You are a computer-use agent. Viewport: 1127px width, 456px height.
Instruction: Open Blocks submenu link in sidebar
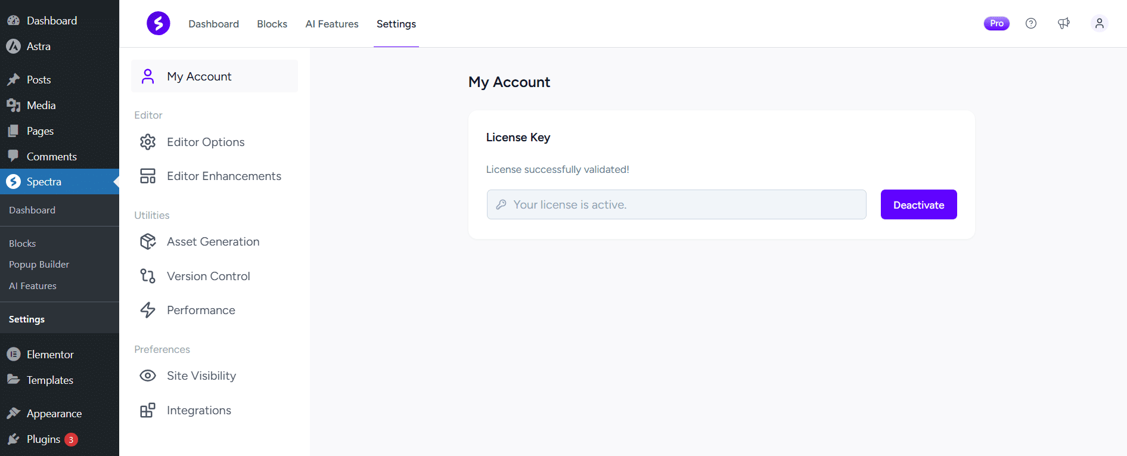pyautogui.click(x=23, y=243)
